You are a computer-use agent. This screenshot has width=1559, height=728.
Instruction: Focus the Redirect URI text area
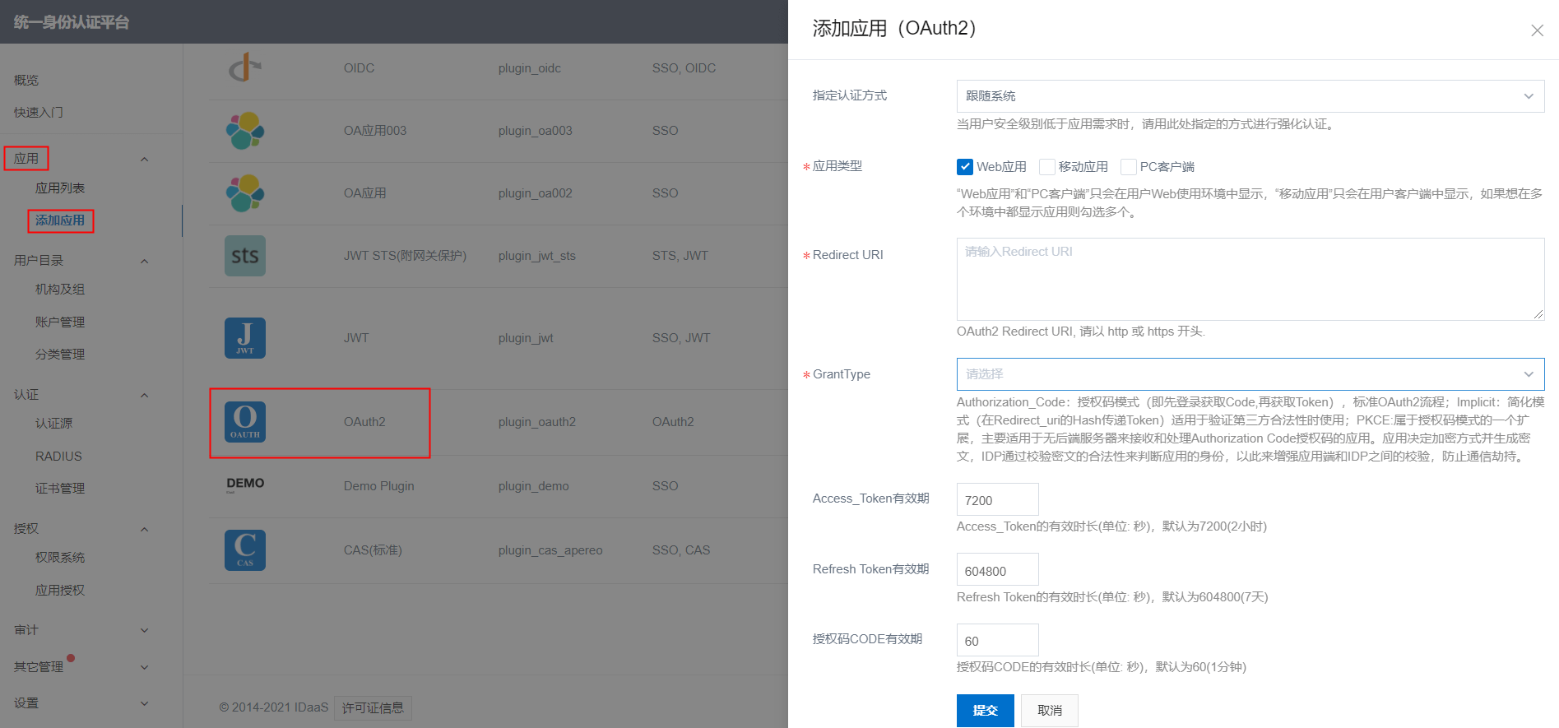click(x=1250, y=280)
